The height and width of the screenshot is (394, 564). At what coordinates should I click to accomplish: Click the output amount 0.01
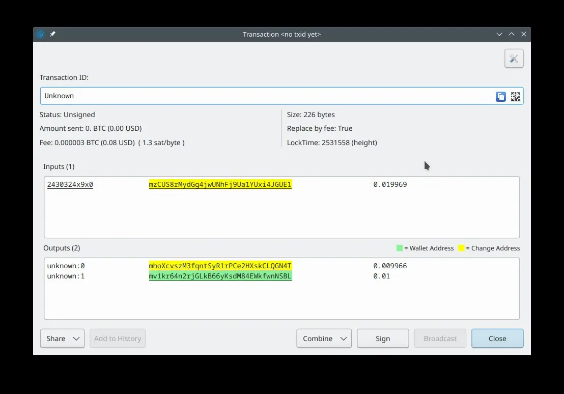click(381, 276)
